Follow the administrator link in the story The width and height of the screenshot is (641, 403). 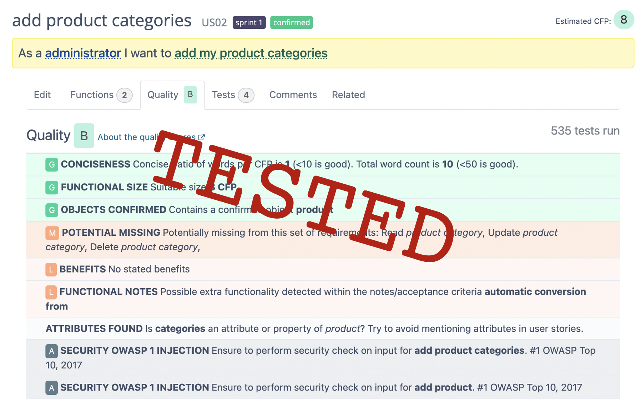(83, 53)
